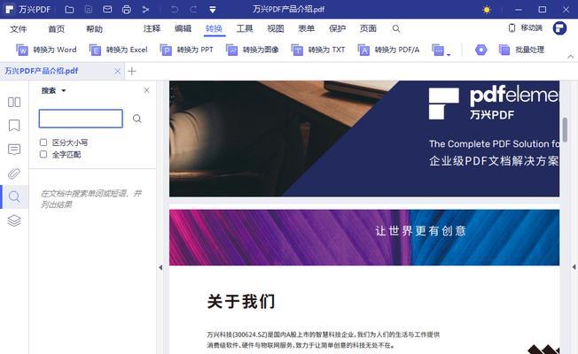Open the 文件 menu
This screenshot has height=354, width=578.
19,28
